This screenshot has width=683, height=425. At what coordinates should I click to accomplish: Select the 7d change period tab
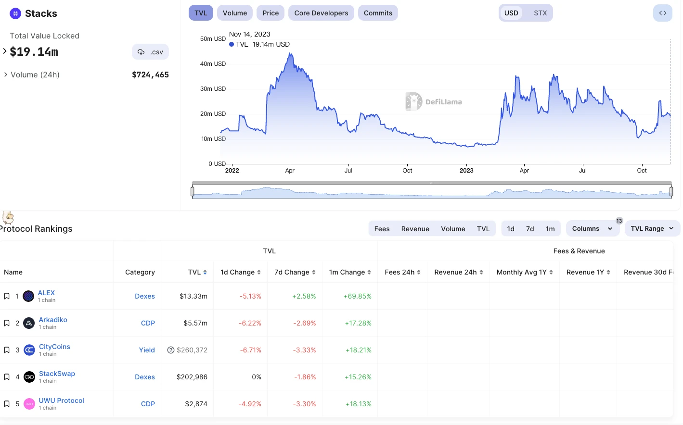530,229
